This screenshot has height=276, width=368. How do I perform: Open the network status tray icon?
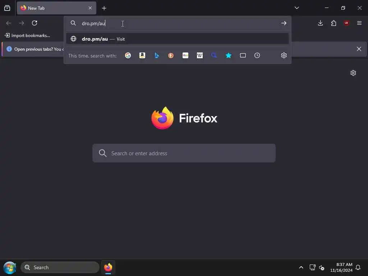312,267
